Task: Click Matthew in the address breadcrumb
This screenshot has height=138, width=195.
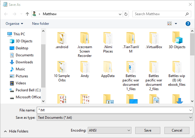Action: [x=50, y=14]
